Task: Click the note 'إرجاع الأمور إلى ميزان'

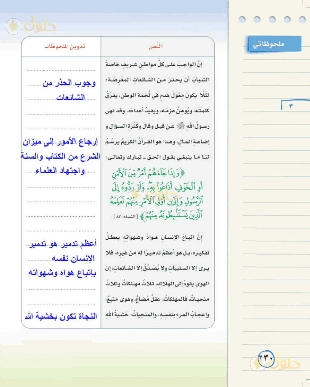Action: (x=60, y=142)
